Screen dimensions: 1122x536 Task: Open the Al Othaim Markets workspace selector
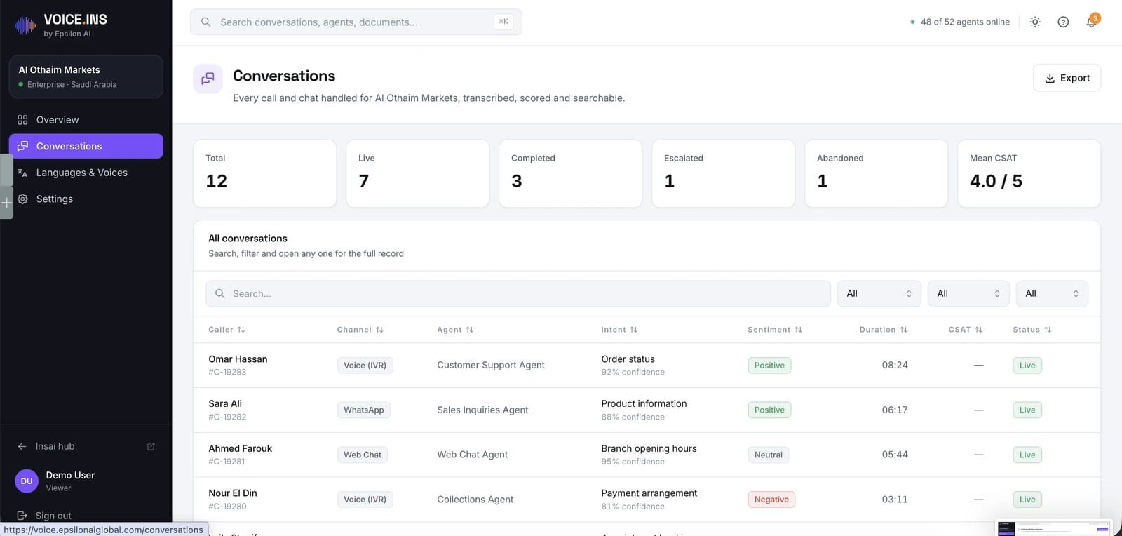pyautogui.click(x=86, y=76)
